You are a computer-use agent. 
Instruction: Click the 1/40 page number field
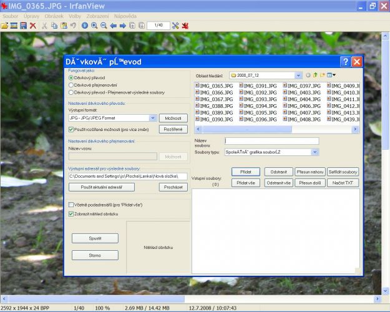[x=158, y=26]
